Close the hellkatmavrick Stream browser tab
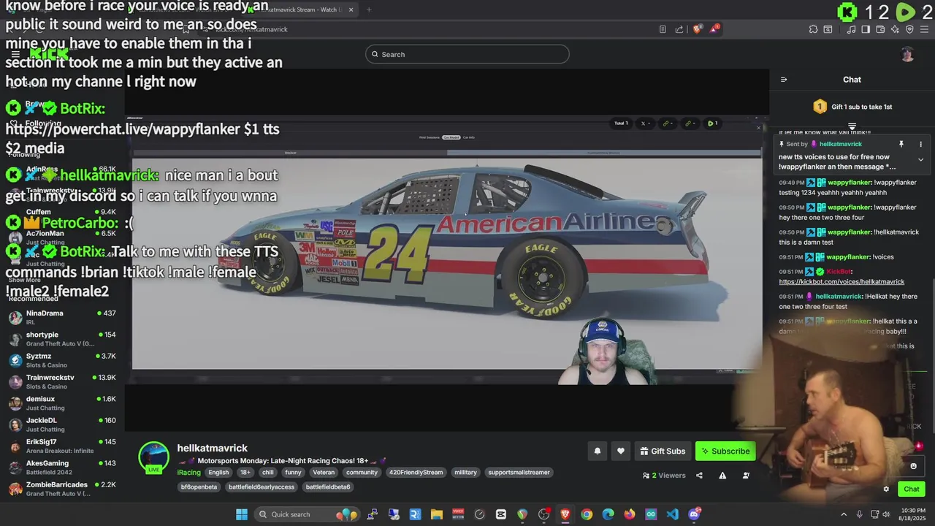This screenshot has height=526, width=935. tap(351, 9)
